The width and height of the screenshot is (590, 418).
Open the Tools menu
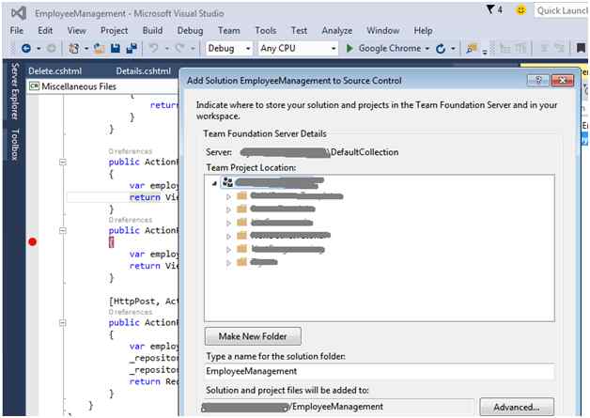[266, 30]
